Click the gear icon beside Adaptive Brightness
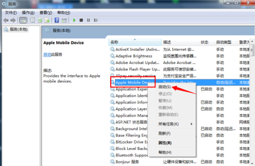The height and width of the screenshot is (166, 255). point(112,56)
